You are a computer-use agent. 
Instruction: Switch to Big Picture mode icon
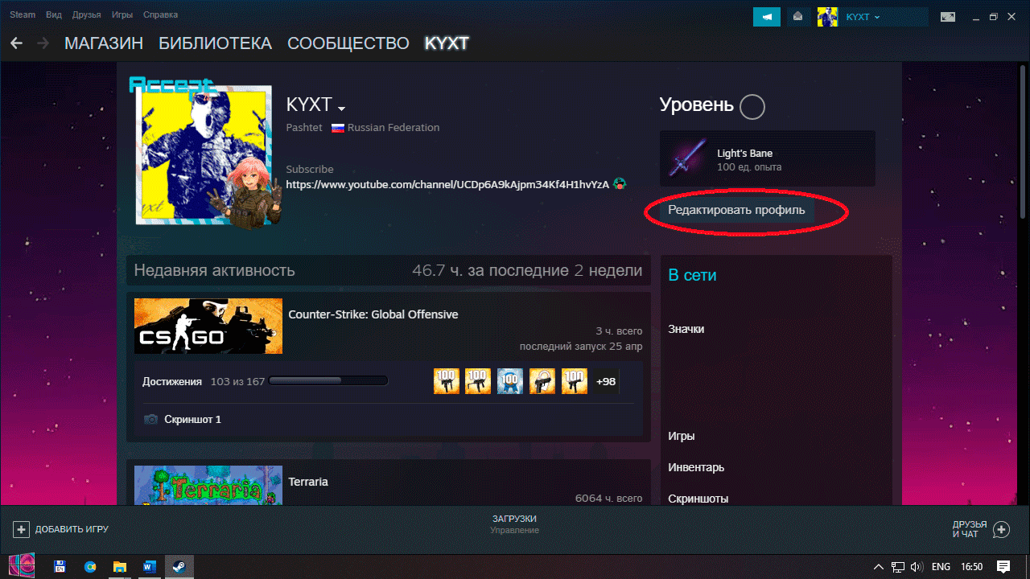point(948,16)
